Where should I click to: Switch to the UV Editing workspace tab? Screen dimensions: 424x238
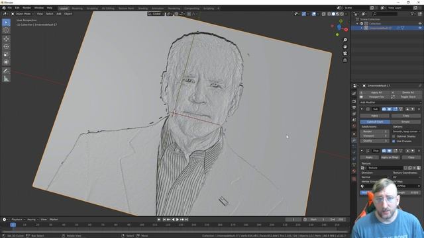[x=108, y=9]
